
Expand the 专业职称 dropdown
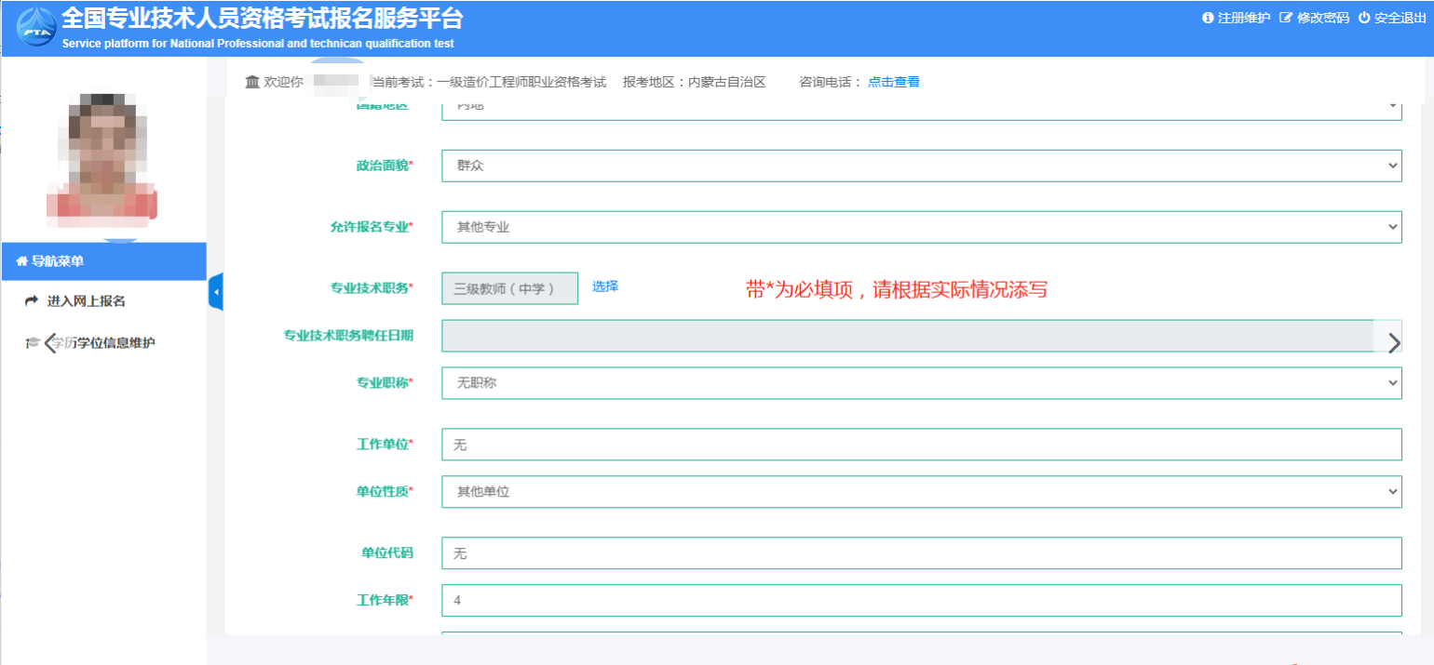(x=921, y=382)
